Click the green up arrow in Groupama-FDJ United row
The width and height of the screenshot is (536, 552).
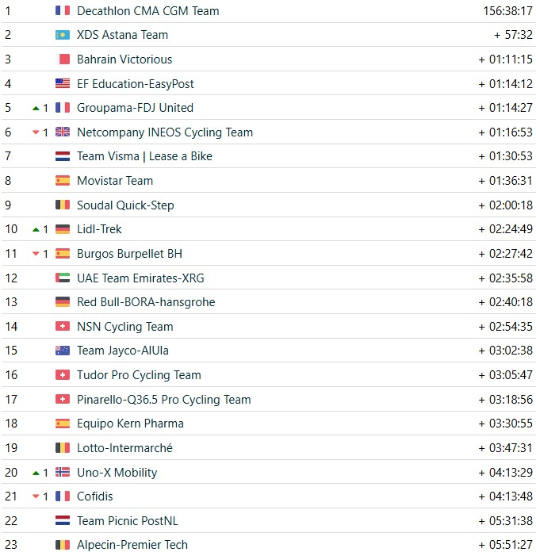36,109
